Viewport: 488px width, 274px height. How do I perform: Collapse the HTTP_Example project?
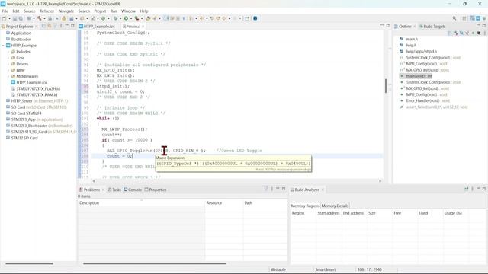point(3,46)
